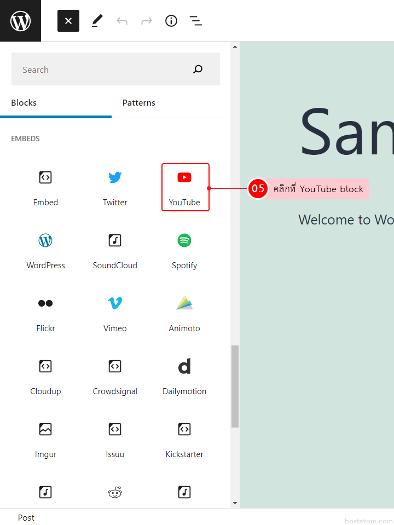This screenshot has width=394, height=525.
Task: Switch to the Blocks tab
Action: point(24,103)
